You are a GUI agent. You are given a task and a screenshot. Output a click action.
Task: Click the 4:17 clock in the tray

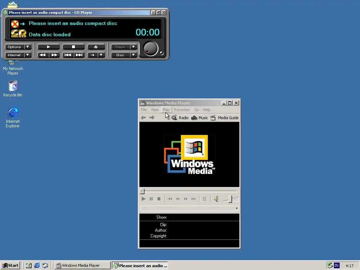click(x=349, y=266)
